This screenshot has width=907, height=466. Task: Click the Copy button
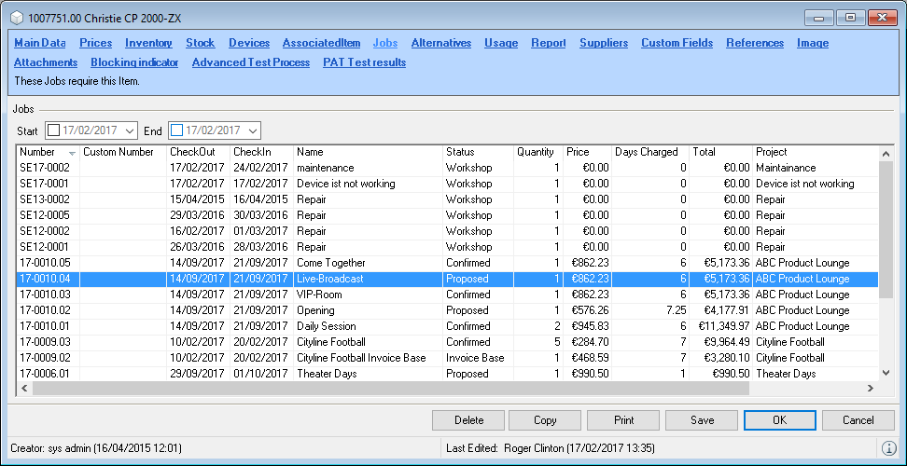(545, 420)
